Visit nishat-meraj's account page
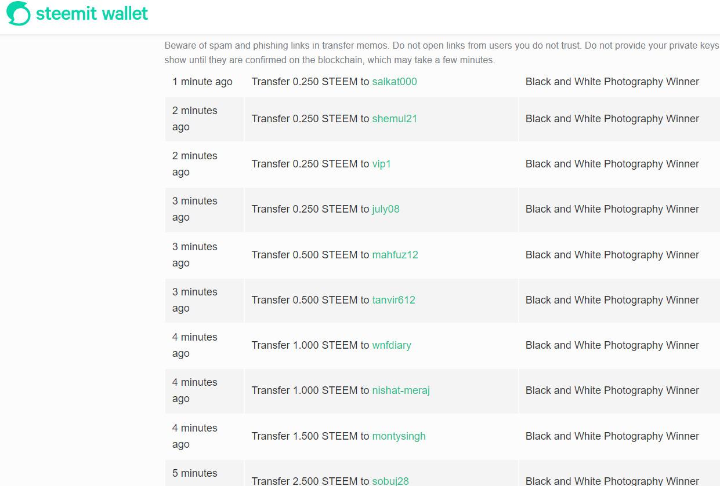The width and height of the screenshot is (720, 486). (401, 390)
